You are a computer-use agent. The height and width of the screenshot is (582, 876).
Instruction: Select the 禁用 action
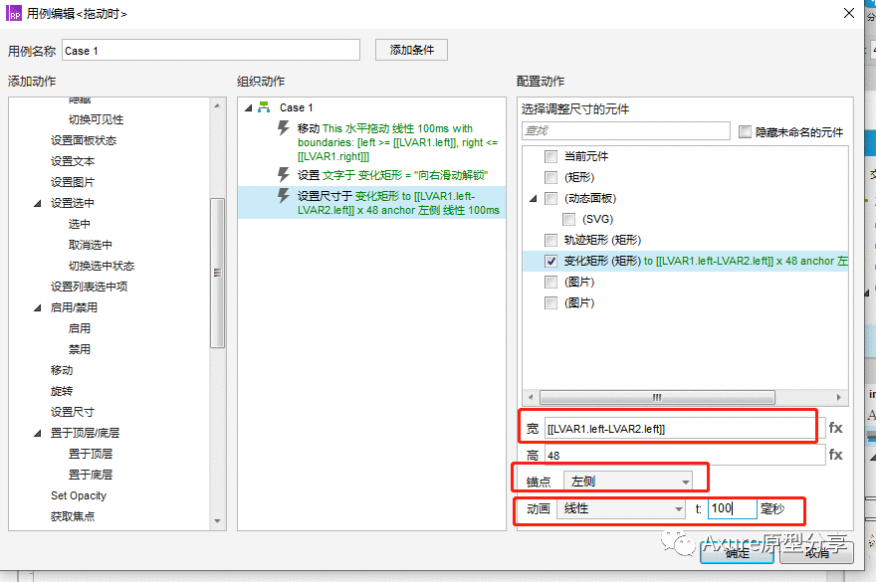(x=79, y=349)
